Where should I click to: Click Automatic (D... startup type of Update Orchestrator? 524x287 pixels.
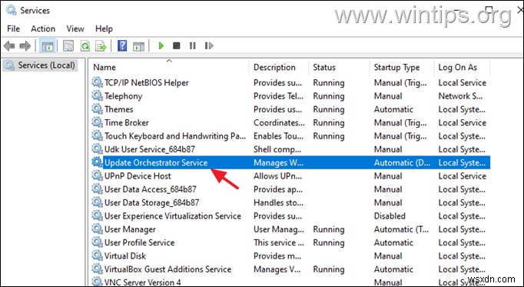(402, 162)
